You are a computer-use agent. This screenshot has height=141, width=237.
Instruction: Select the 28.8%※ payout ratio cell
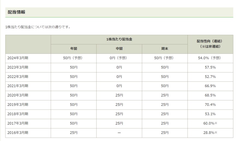click(x=210, y=133)
